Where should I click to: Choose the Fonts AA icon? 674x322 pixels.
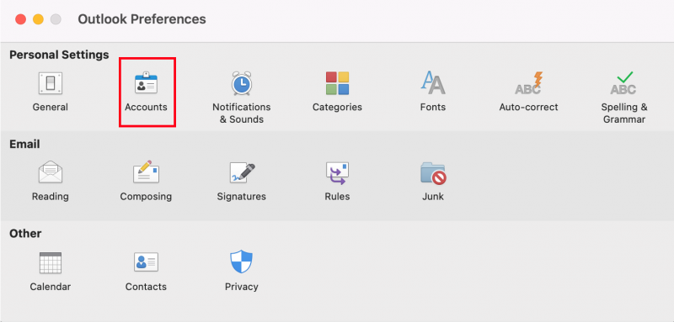[433, 83]
